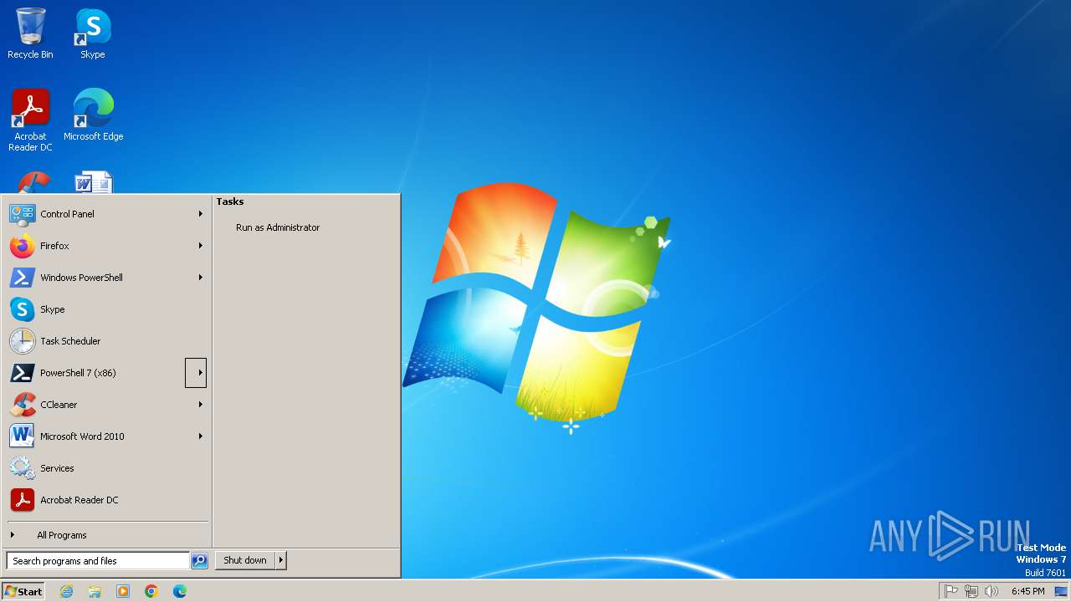The width and height of the screenshot is (1071, 602).
Task: Click the Action Center flag tray icon
Action: [x=951, y=591]
